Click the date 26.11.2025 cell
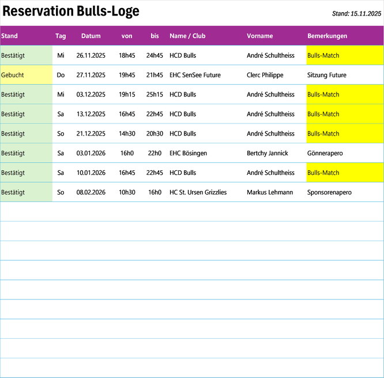 point(91,55)
